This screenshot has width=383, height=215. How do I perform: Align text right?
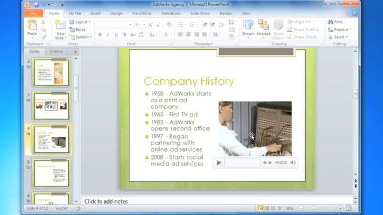click(196, 35)
